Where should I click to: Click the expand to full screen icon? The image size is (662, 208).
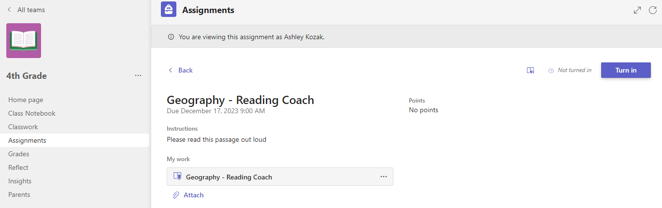pos(637,10)
